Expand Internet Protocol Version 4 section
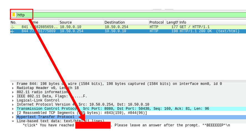246x135 pixels. click(13, 105)
